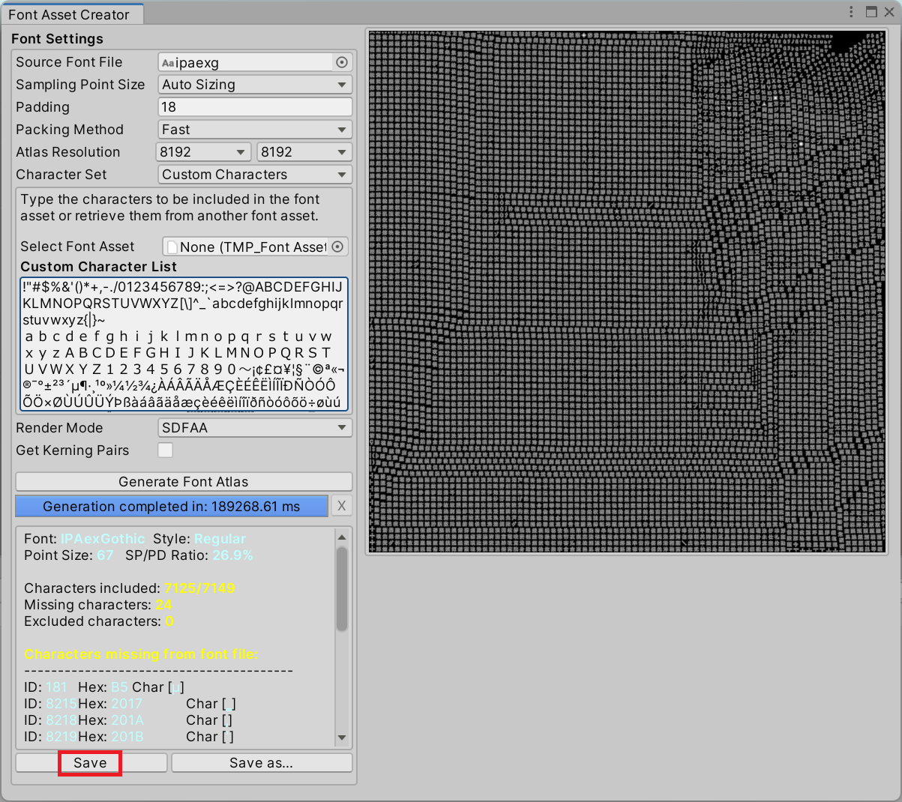Open the Character Set dropdown
The image size is (902, 802).
tap(254, 174)
